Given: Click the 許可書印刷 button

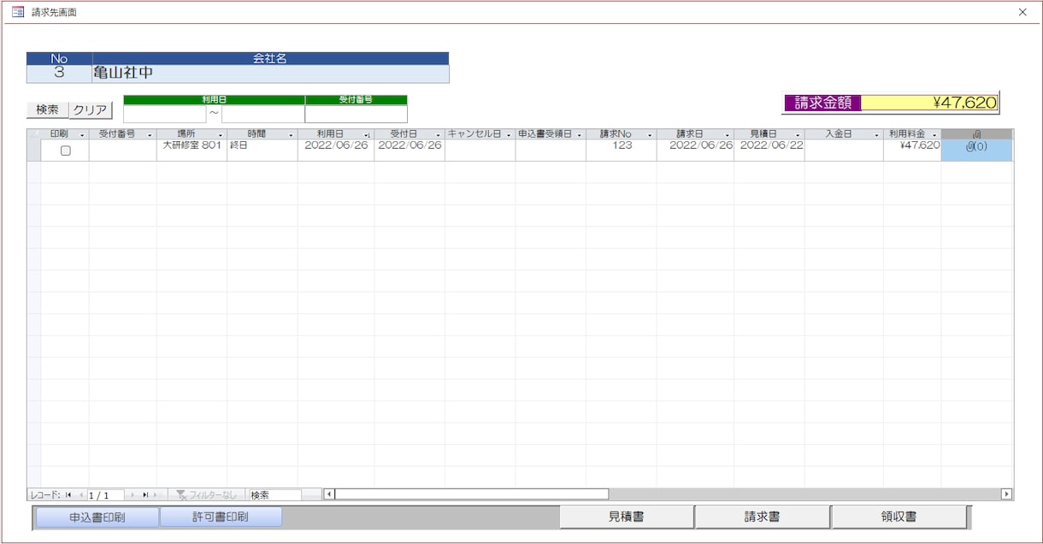Looking at the screenshot, I should click(x=221, y=517).
